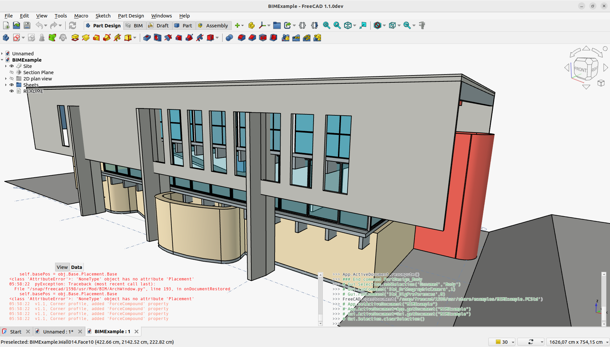Toggle visibility eye of 2D plan view
The width and height of the screenshot is (610, 347).
coord(12,79)
